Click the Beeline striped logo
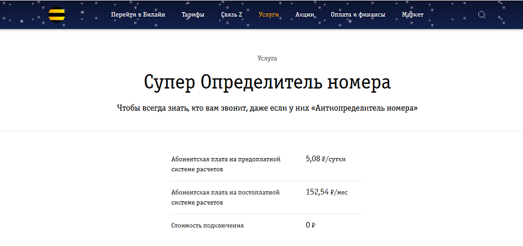523x246 pixels. tap(57, 15)
